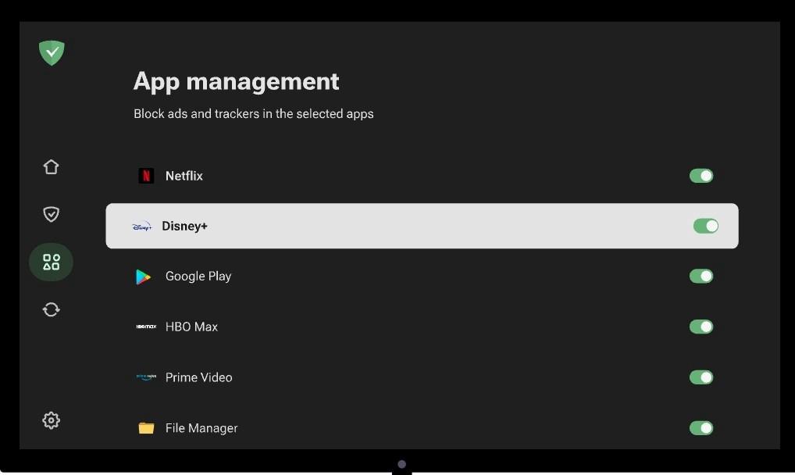Open the Settings gear icon
Image resolution: width=795 pixels, height=475 pixels.
[51, 420]
